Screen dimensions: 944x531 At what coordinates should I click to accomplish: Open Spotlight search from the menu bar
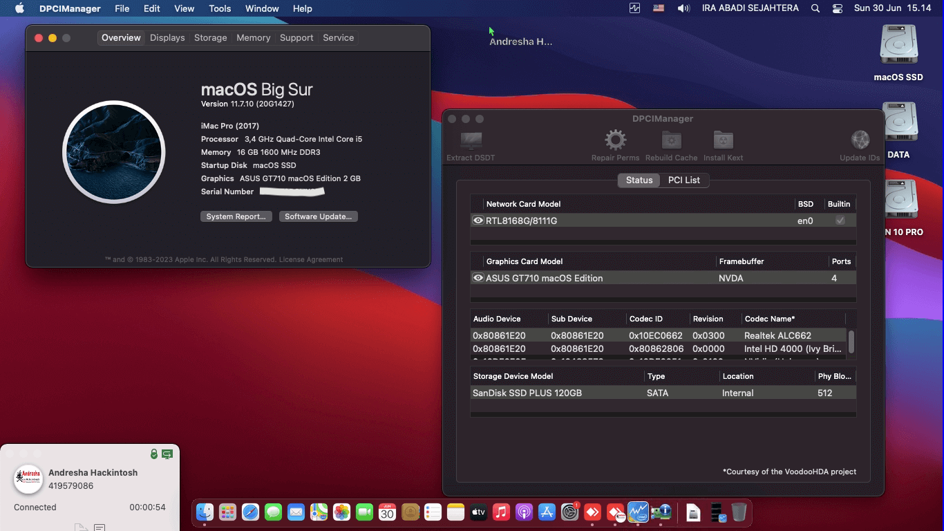[x=815, y=8]
